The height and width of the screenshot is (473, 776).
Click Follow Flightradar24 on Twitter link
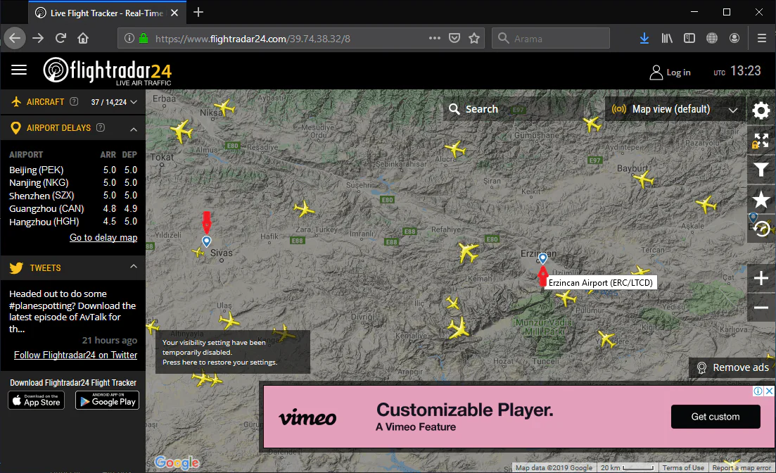[x=75, y=355]
